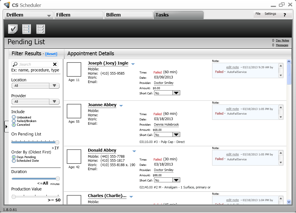Expand Joseph (Joey) Ingle name arrow
296x213 pixels.
click(x=133, y=64)
